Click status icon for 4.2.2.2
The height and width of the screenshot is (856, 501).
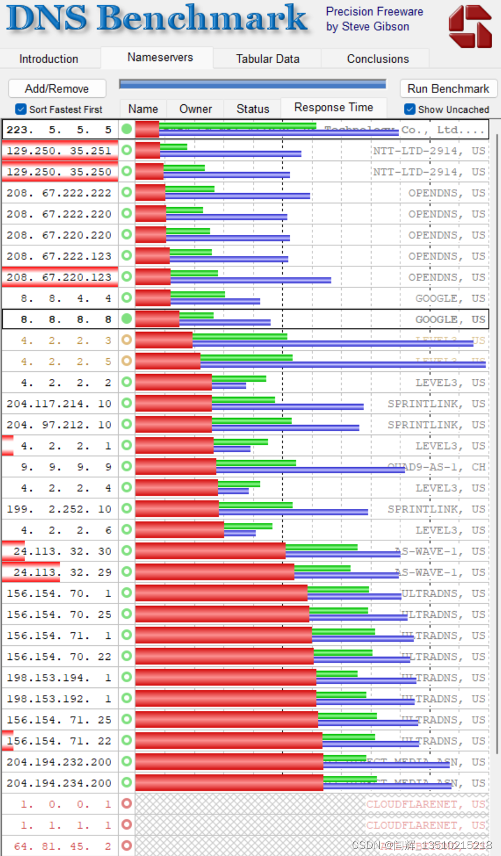click(126, 382)
